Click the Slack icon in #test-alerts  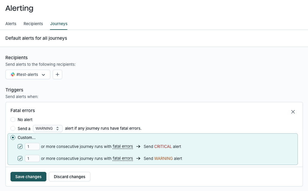point(13,74)
